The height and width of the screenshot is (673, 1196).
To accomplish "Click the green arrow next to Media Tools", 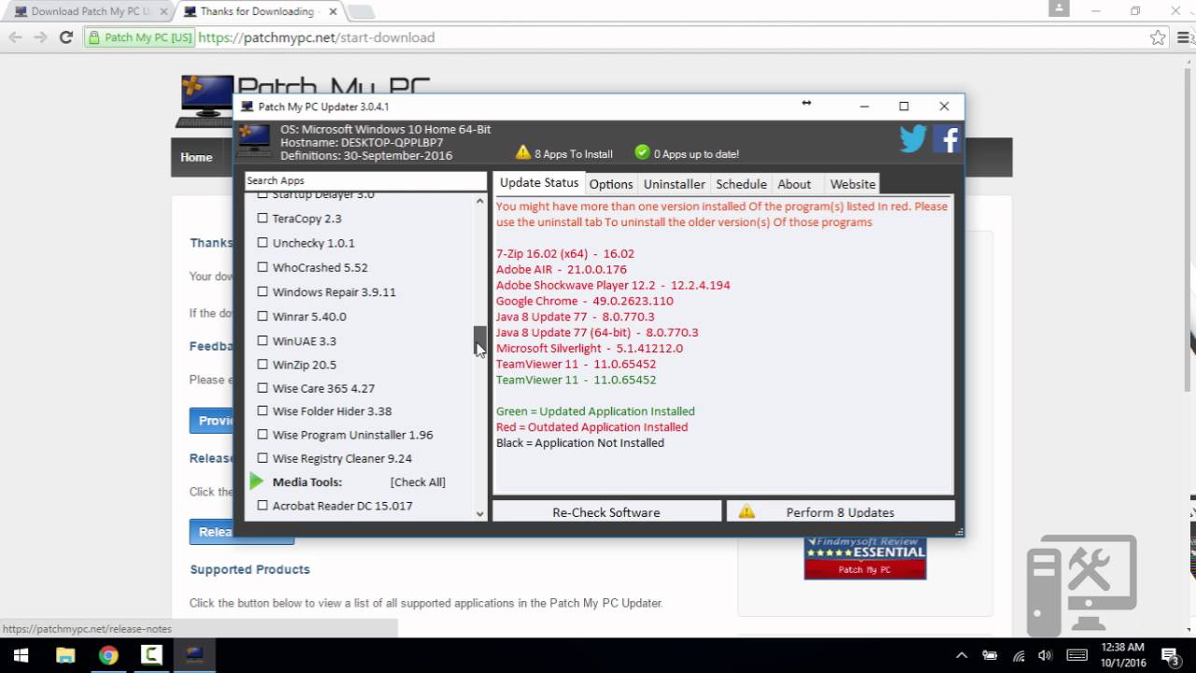I will tap(257, 481).
